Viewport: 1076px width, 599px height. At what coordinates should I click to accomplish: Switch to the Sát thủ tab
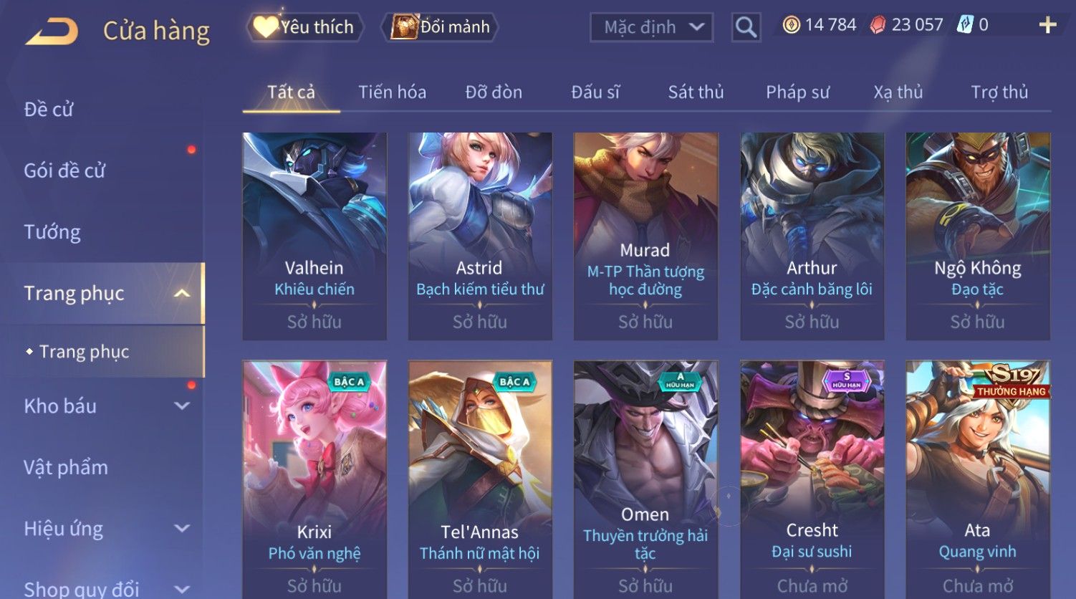click(696, 92)
